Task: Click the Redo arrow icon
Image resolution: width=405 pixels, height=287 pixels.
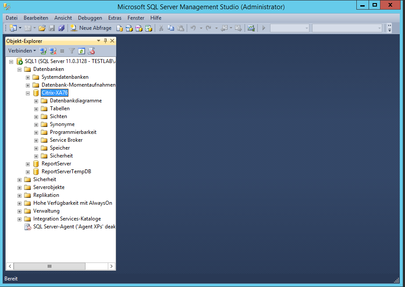Action: click(209, 28)
